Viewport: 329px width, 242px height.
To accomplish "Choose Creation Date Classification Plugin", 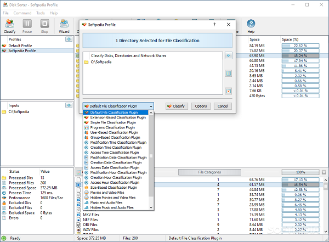I will (116, 162).
